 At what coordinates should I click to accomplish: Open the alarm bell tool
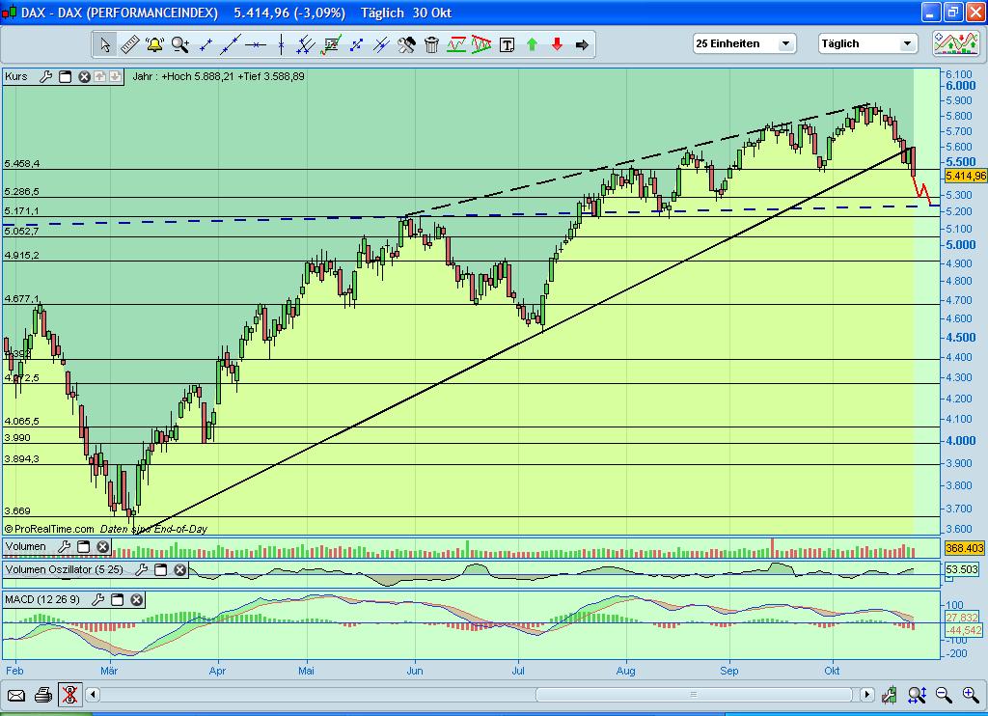click(x=155, y=44)
